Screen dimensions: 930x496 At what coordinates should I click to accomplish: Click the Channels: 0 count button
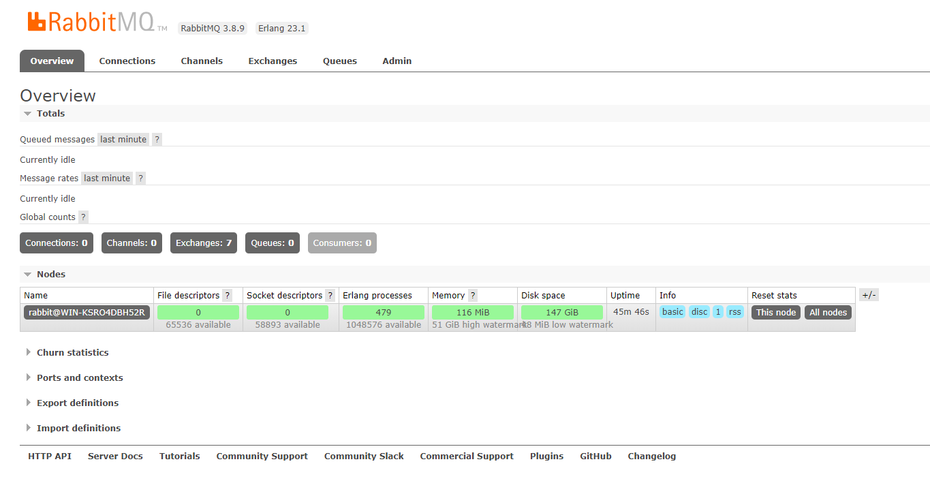(131, 243)
